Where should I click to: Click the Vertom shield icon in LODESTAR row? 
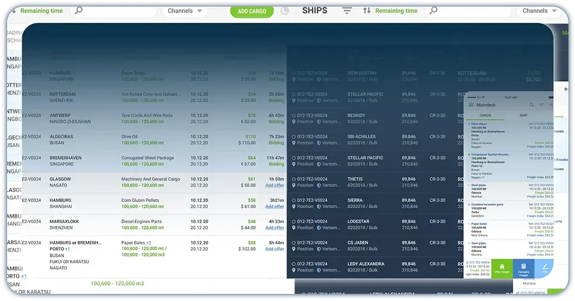click(x=319, y=228)
